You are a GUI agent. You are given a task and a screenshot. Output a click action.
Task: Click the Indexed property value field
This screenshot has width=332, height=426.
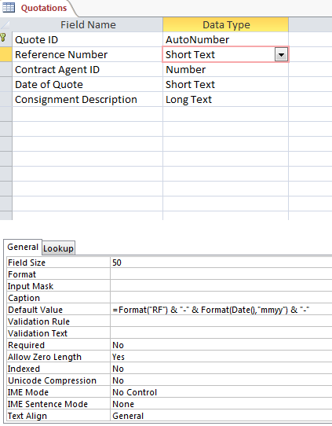(221, 369)
